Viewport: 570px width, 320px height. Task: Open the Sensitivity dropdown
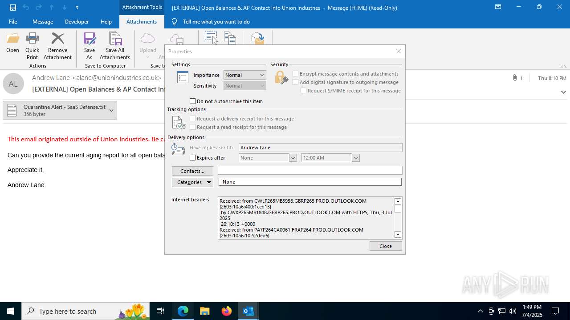pos(244,86)
